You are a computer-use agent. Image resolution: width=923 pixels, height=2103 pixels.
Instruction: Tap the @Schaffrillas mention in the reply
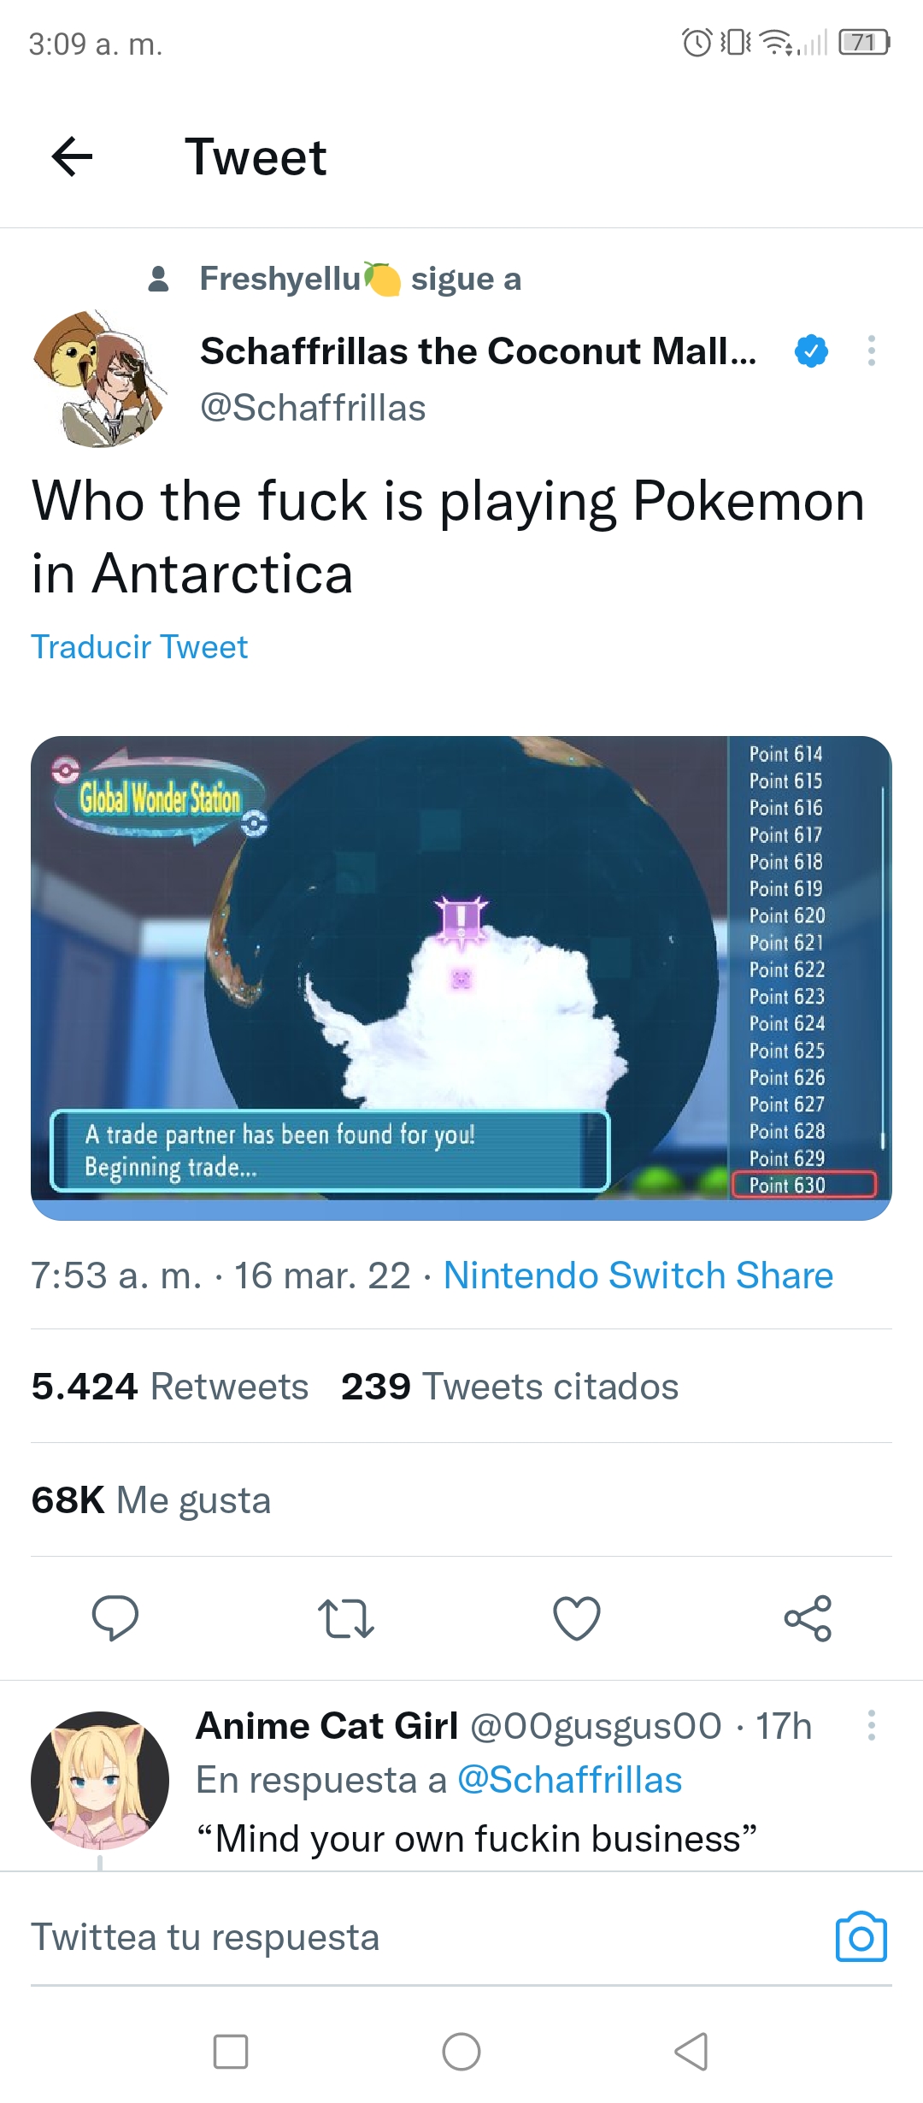pyautogui.click(x=570, y=1780)
